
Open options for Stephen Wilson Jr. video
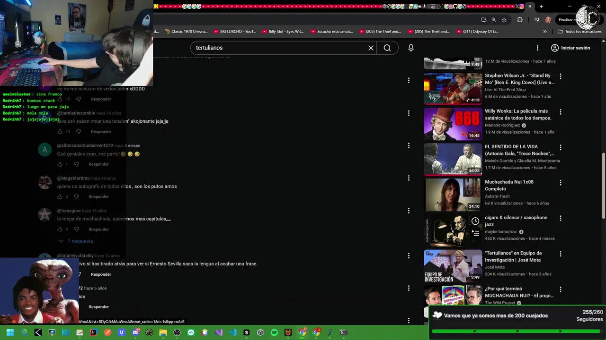tap(561, 76)
